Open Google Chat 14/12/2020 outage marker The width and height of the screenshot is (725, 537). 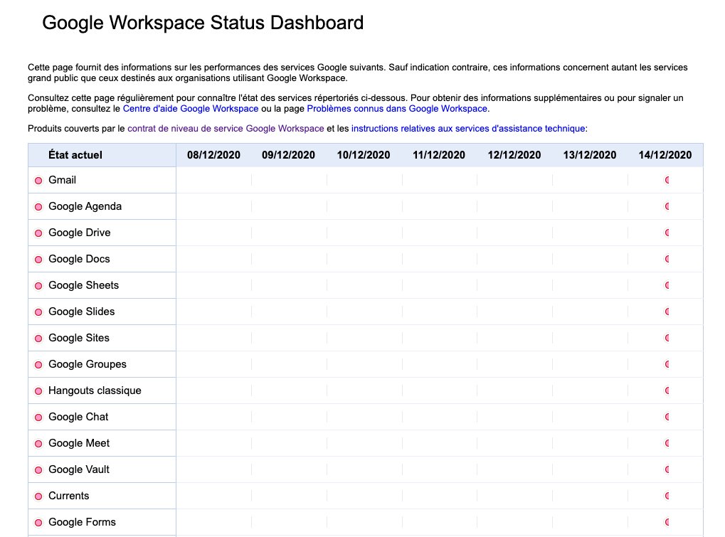[667, 418]
